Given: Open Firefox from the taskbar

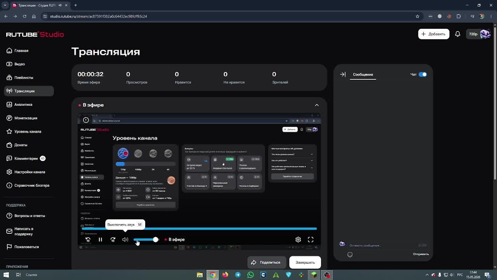Looking at the screenshot, I should click(x=225, y=275).
